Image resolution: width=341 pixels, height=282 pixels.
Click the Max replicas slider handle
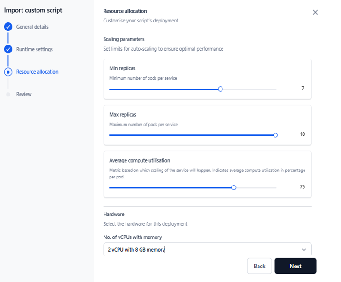click(275, 135)
